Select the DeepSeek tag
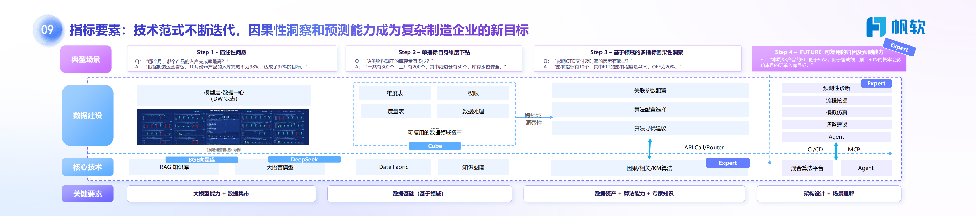Viewport: 976px width, 216px height. [x=304, y=159]
